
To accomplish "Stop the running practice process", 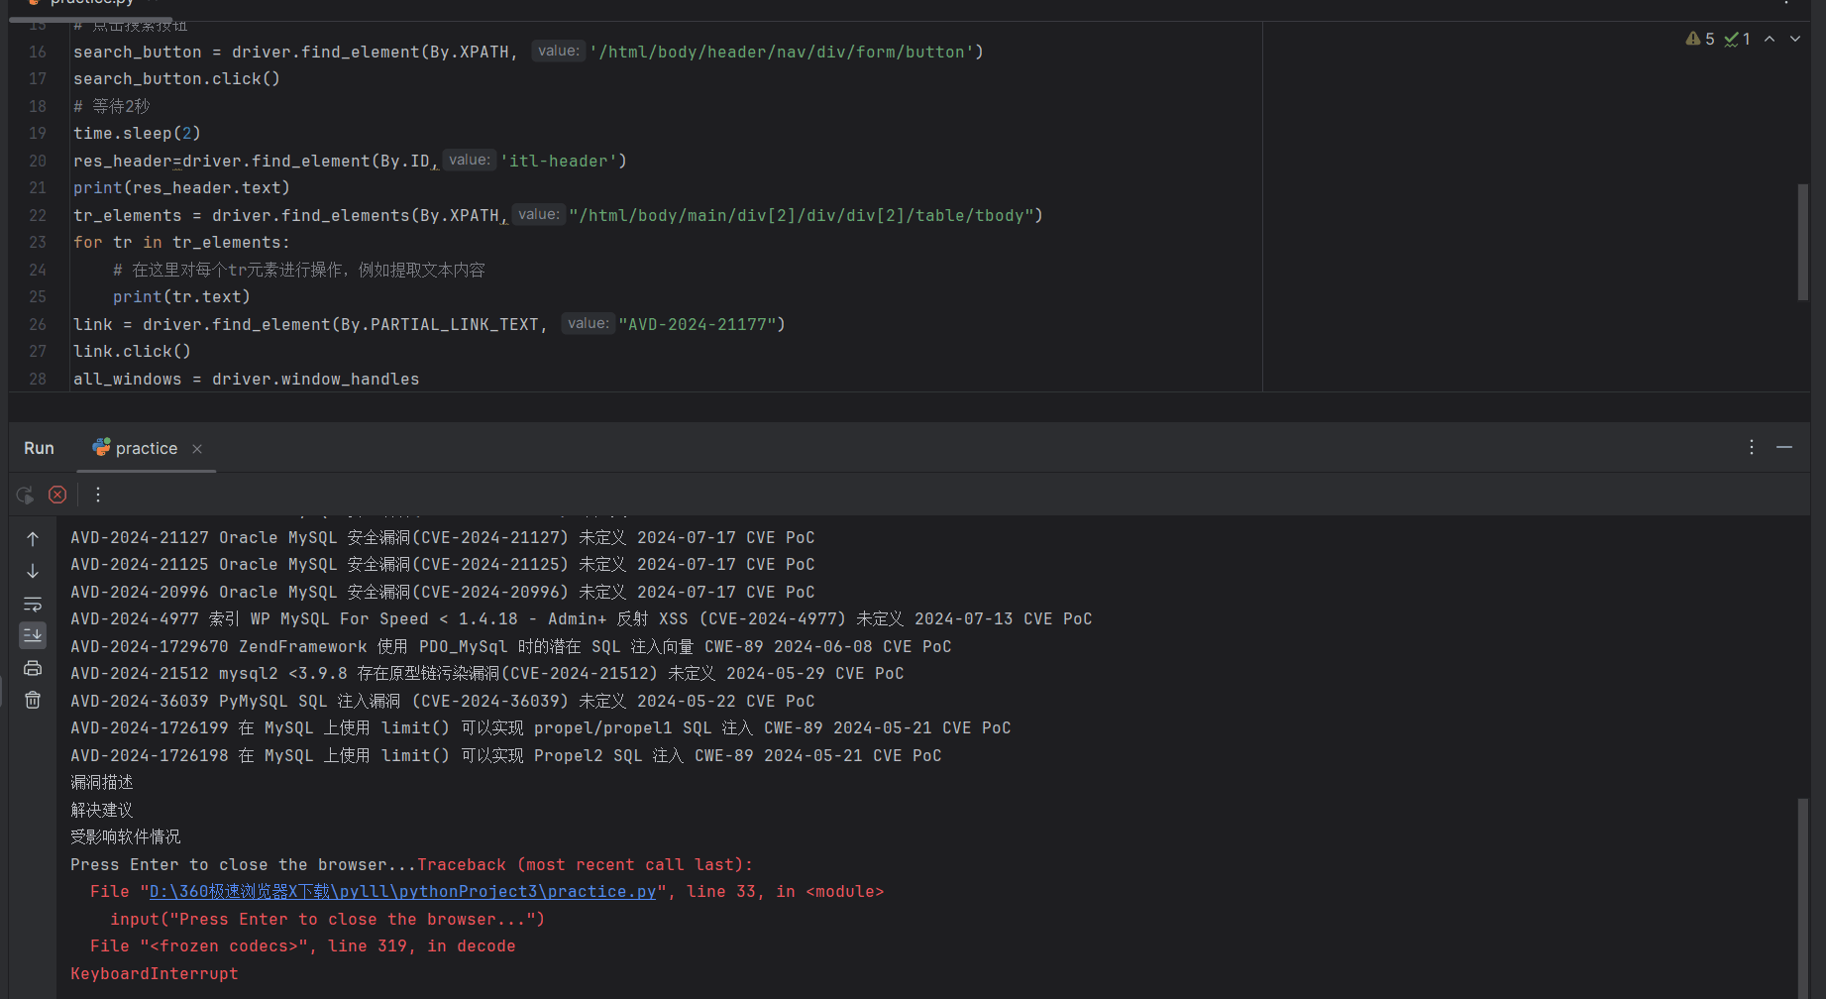I will [x=57, y=495].
